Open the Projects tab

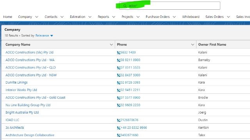[x=127, y=17]
